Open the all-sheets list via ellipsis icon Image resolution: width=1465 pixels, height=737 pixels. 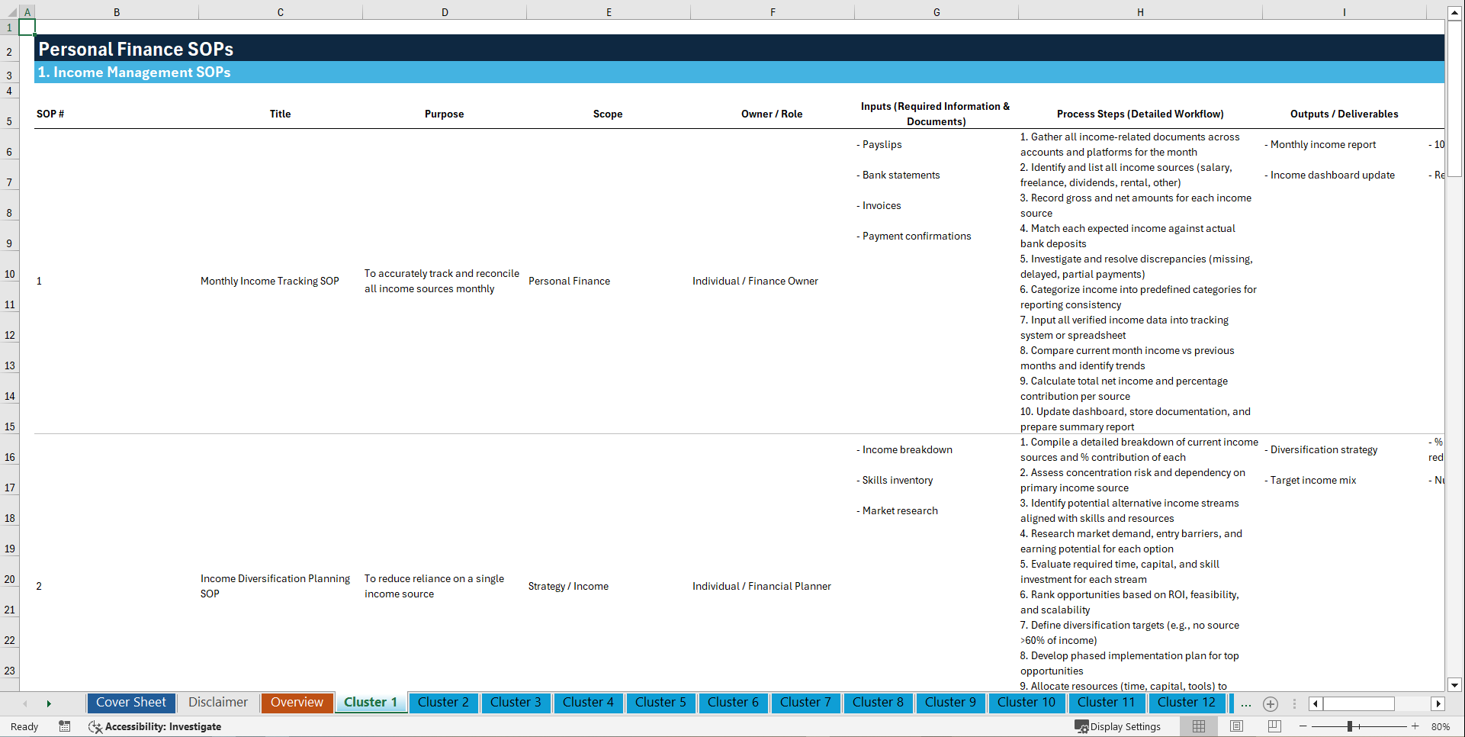[1246, 704]
